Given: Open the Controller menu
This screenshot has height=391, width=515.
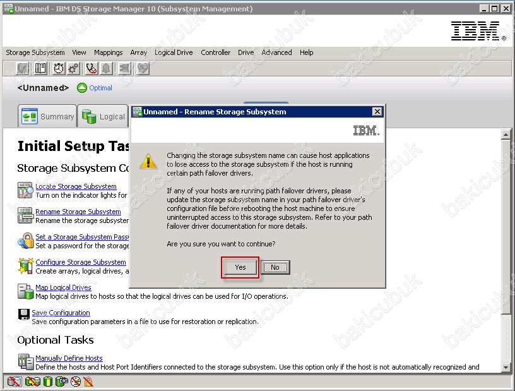Looking at the screenshot, I should click(x=215, y=52).
